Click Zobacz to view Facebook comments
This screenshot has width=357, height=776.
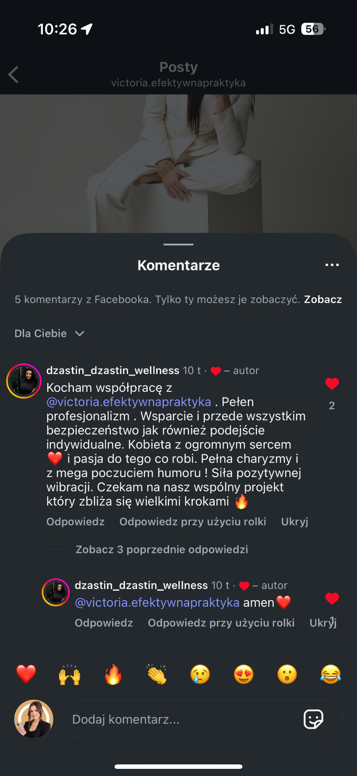point(323,299)
